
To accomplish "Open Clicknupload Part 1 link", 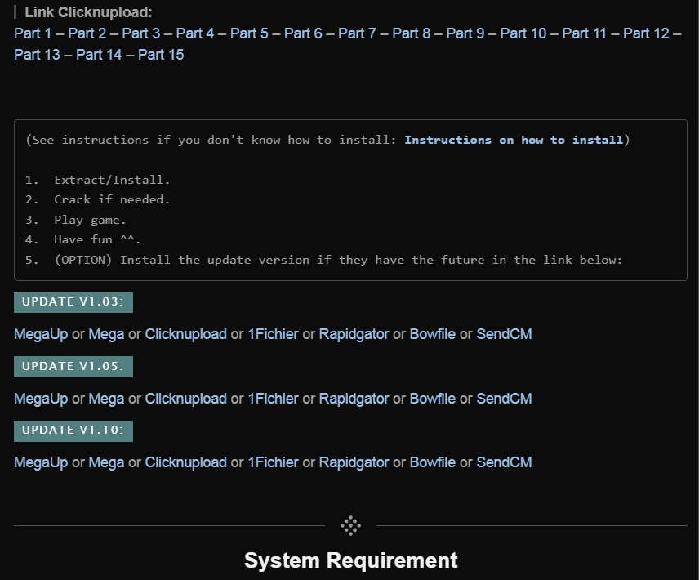I will pyautogui.click(x=33, y=33).
